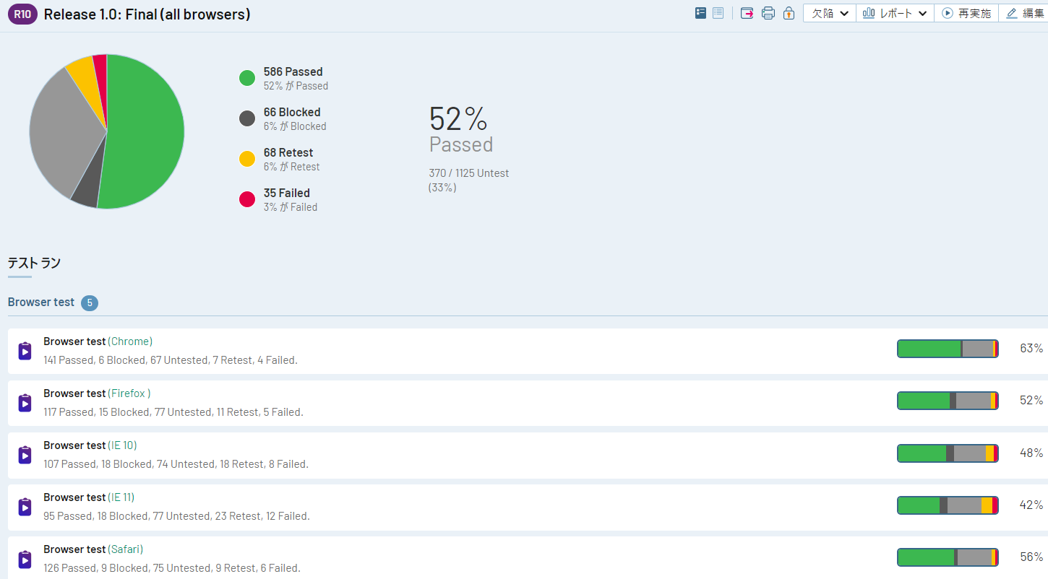This screenshot has height=579, width=1048.
Task: Click the '35 Failed' legend text
Action: tap(287, 193)
